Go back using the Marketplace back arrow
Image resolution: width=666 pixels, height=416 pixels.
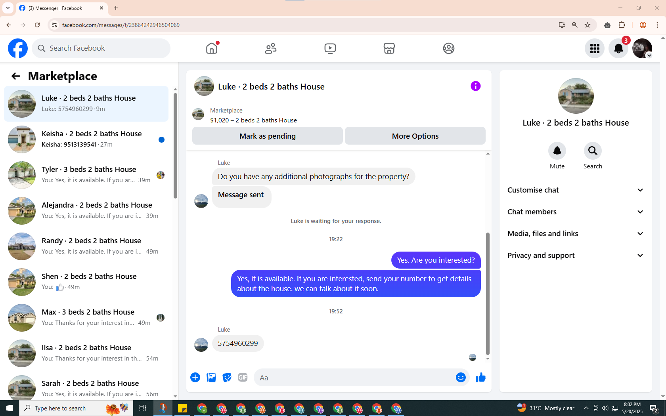[x=15, y=76]
